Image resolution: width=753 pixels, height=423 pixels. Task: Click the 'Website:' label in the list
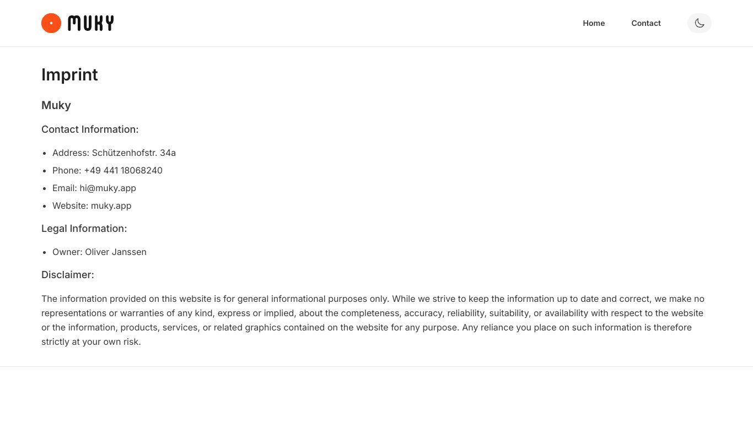[x=70, y=205]
